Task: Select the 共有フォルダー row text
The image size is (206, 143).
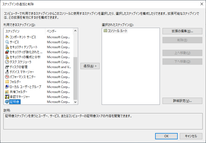Action: tap(18, 92)
